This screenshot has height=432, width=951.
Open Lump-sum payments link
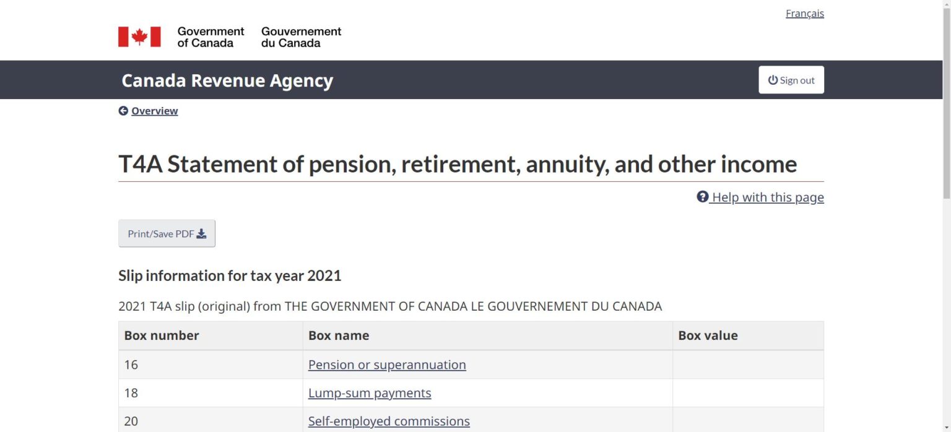[x=370, y=393]
